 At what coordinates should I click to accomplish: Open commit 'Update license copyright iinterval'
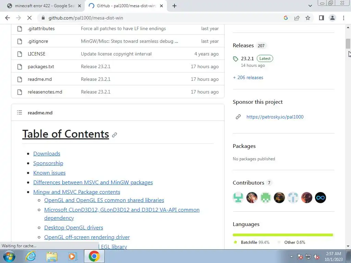coord(116,54)
